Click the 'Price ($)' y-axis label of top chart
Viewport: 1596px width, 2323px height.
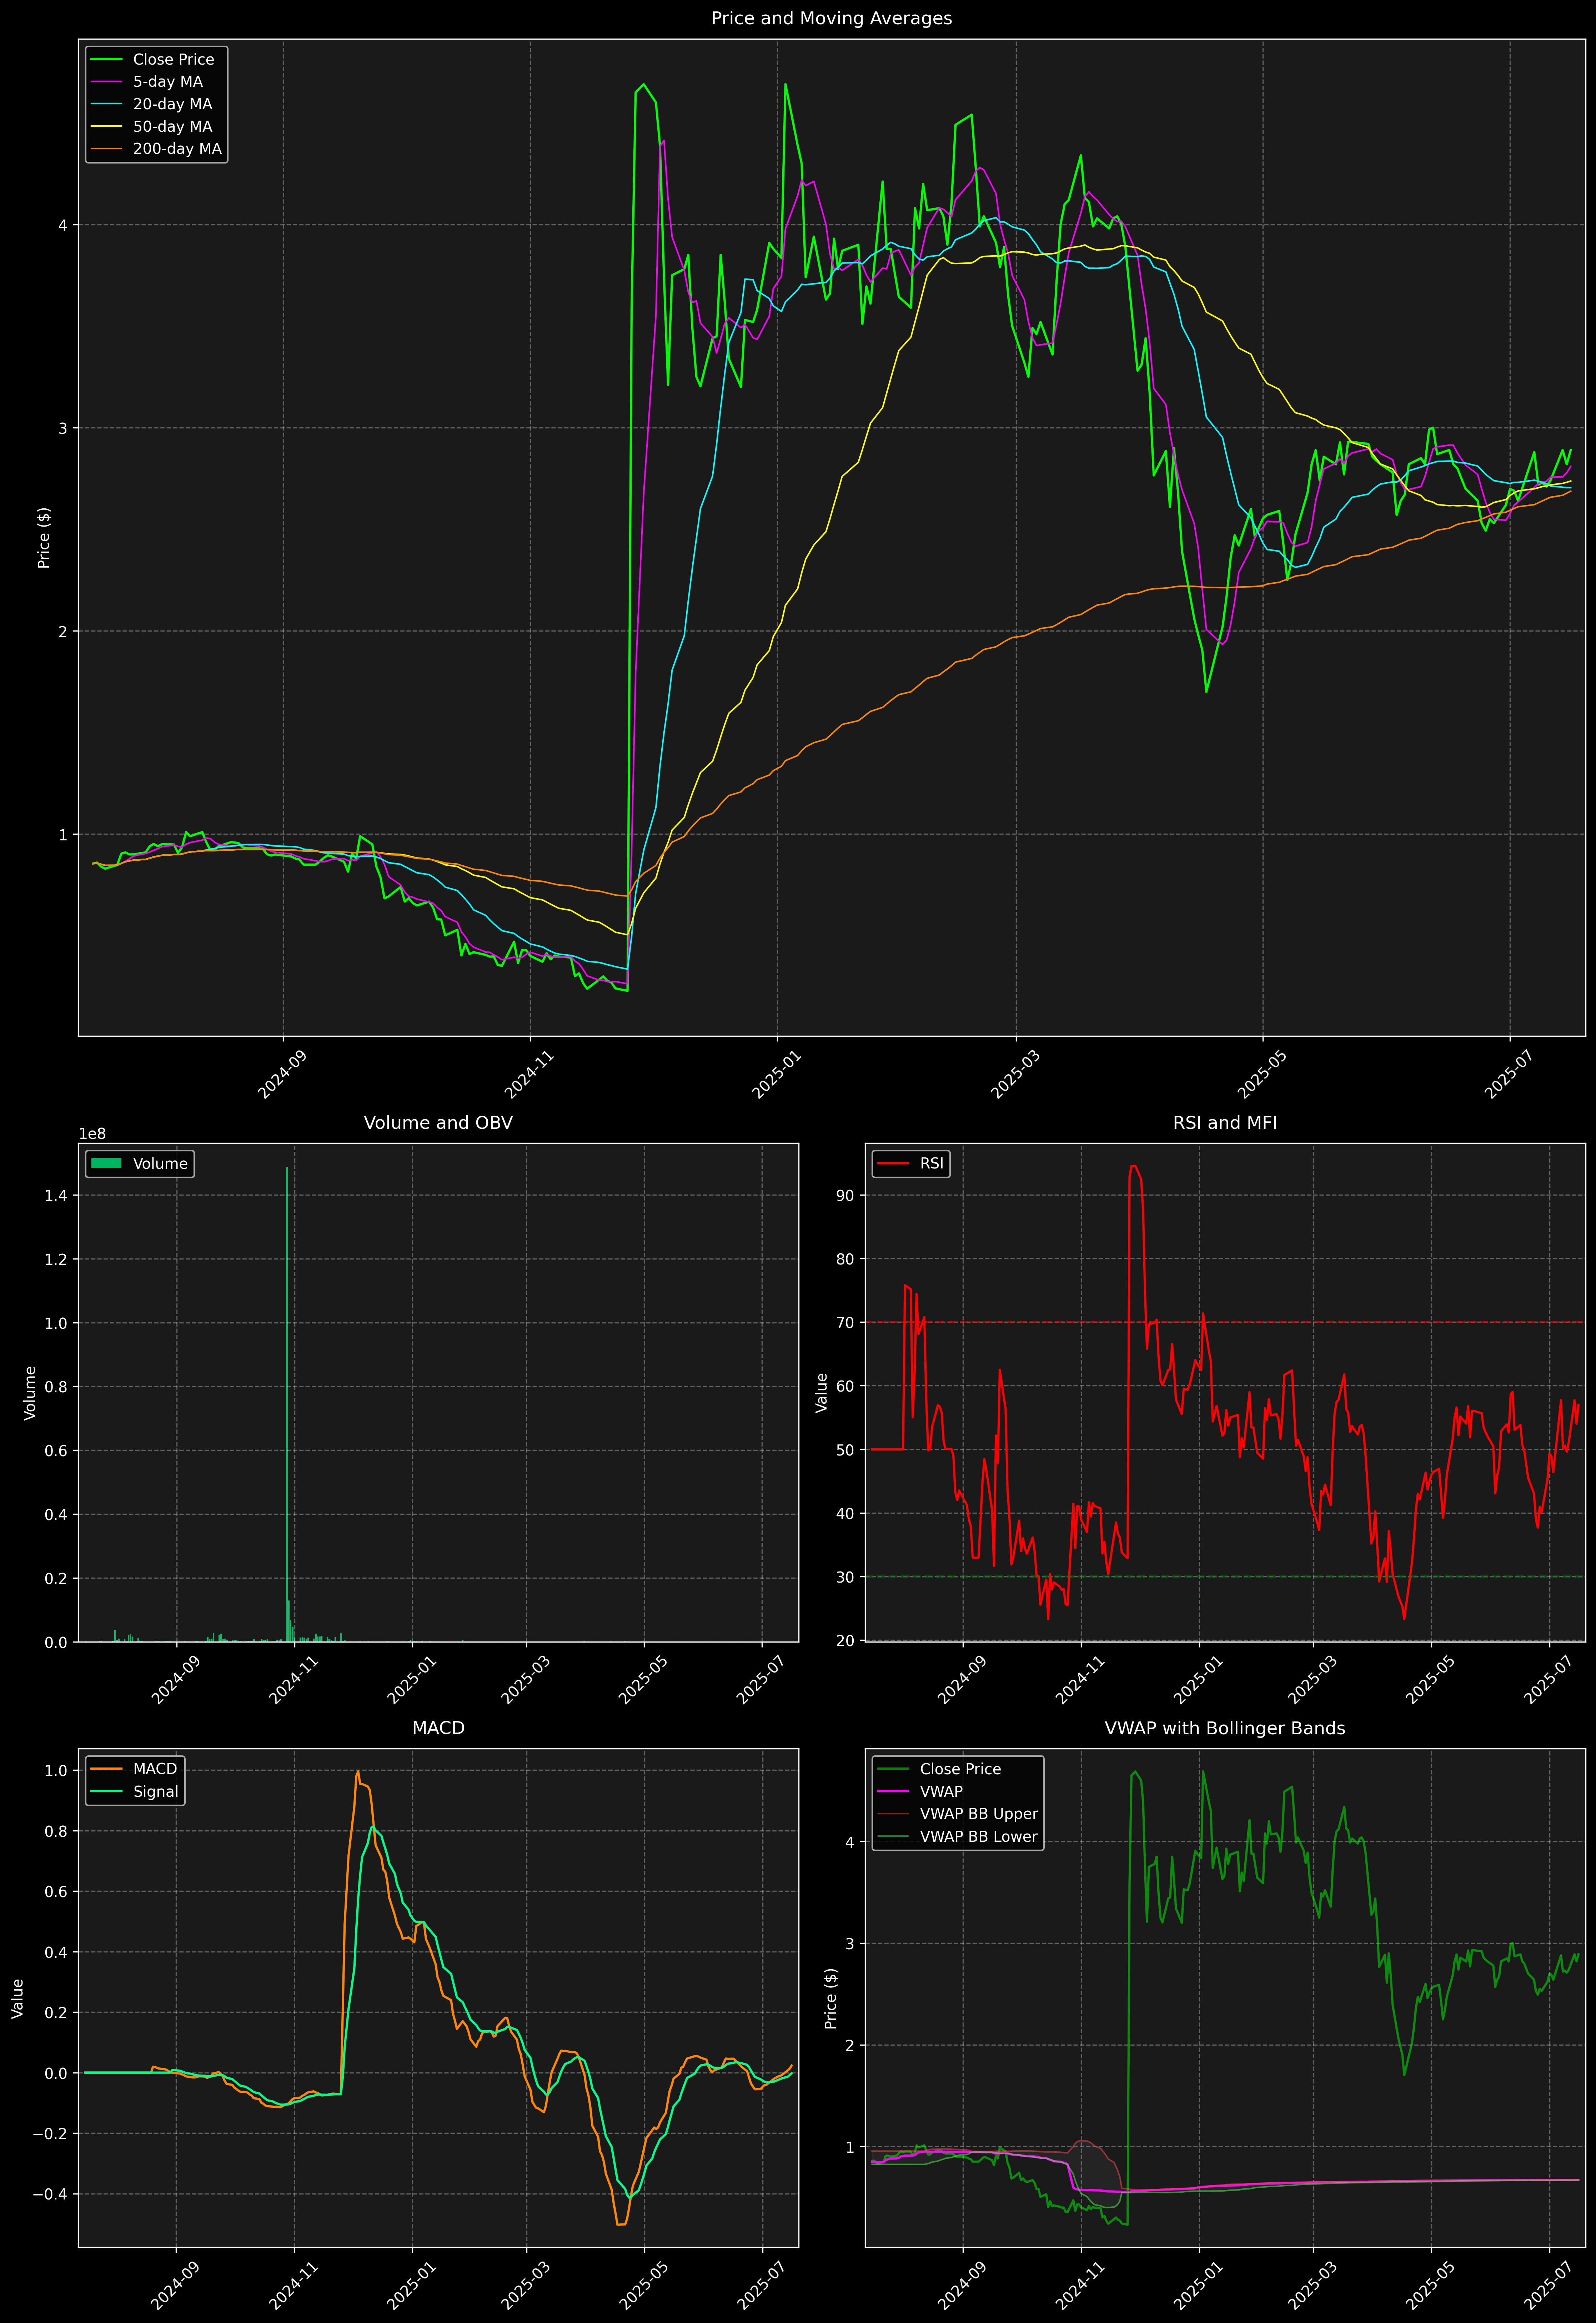pyautogui.click(x=43, y=538)
